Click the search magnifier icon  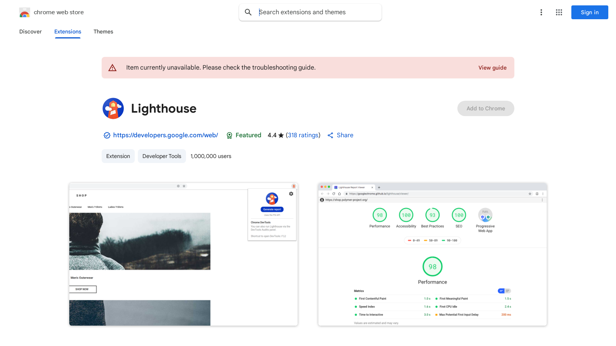click(x=248, y=12)
